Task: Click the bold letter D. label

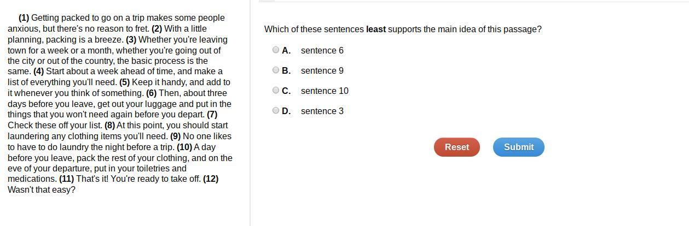Action: tap(286, 111)
